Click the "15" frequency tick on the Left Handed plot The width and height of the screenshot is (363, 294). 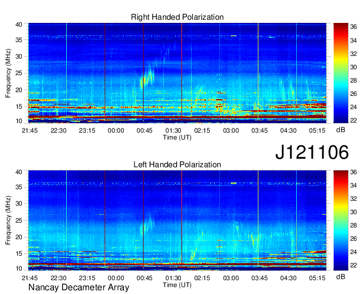(19, 254)
